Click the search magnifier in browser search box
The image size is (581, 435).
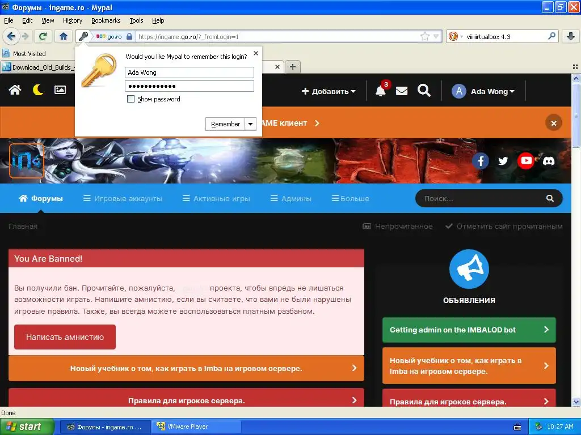551,36
